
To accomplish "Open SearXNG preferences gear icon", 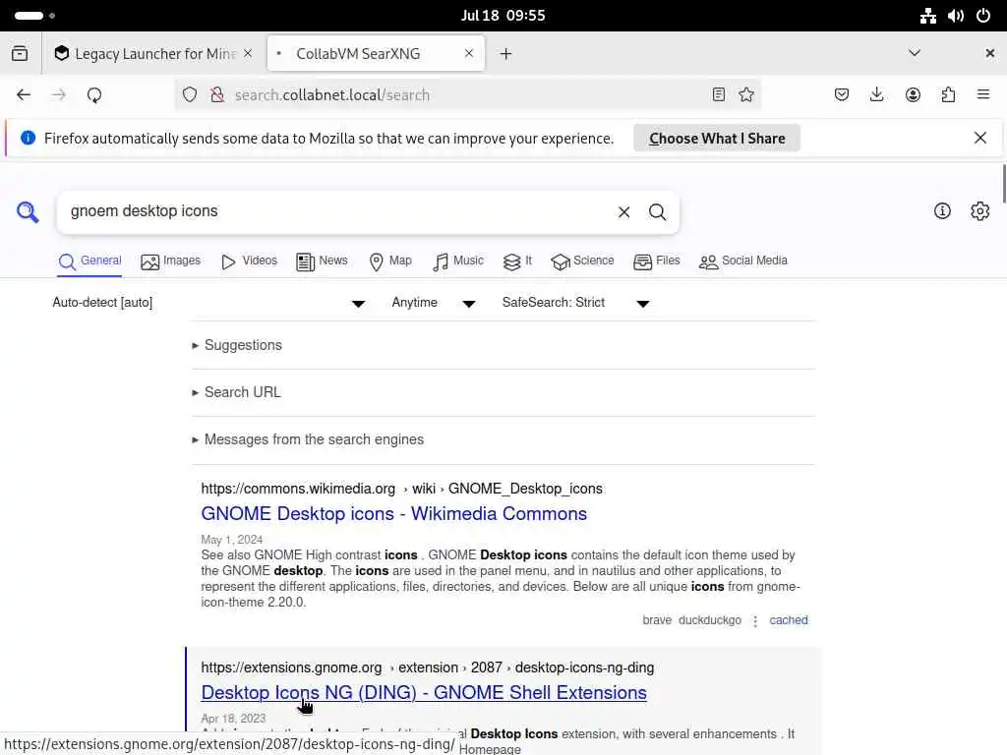I will coord(980,211).
